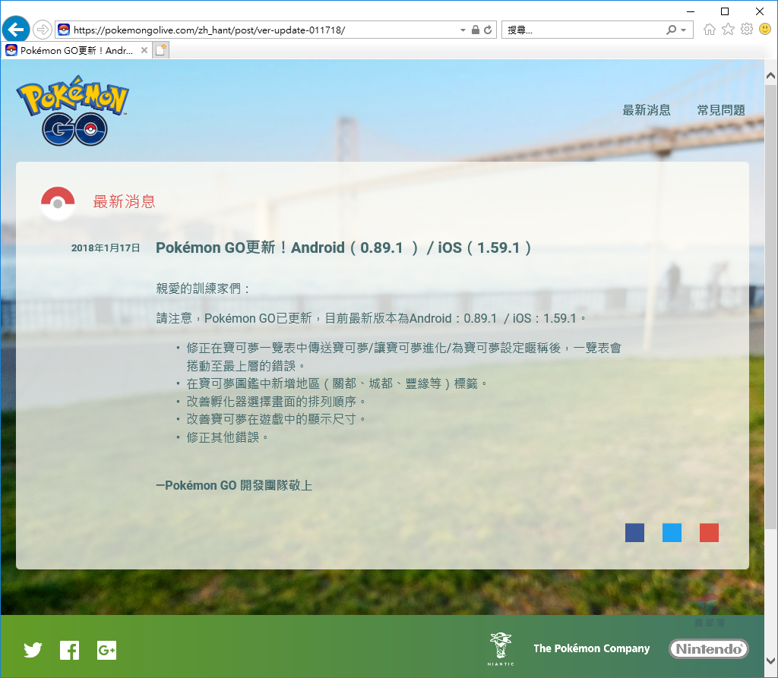
Task: Click the bullet 修正其他錯誤
Action: pos(227,437)
